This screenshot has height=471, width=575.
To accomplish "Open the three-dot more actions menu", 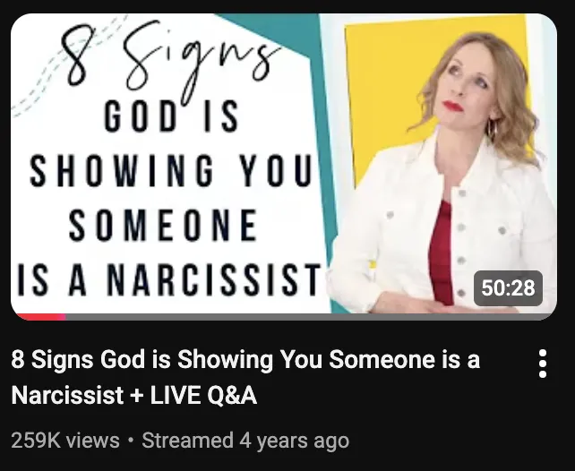I will (x=543, y=364).
